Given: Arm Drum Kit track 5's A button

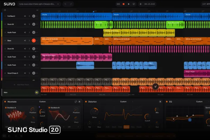Looking at the screenshot, I should click(x=34, y=49).
